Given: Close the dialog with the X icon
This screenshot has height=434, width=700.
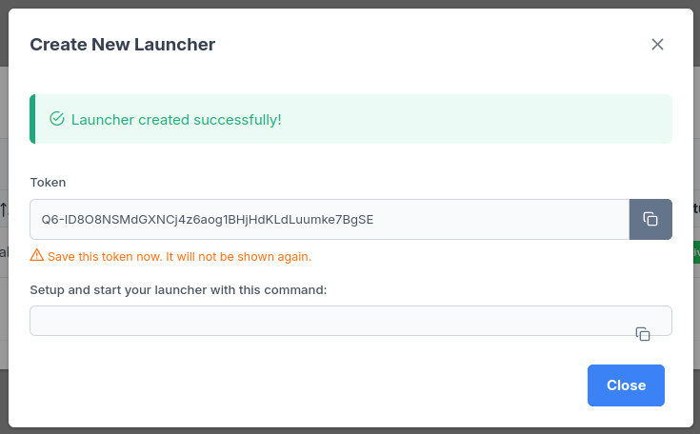Looking at the screenshot, I should coord(657,44).
